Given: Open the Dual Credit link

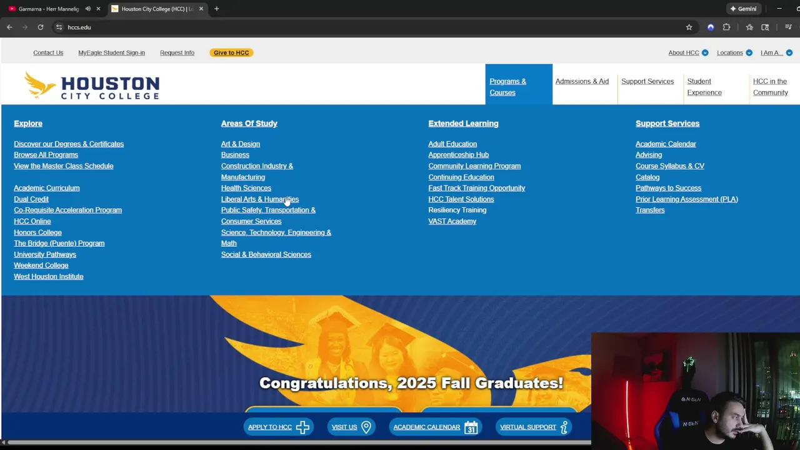Looking at the screenshot, I should pyautogui.click(x=31, y=199).
